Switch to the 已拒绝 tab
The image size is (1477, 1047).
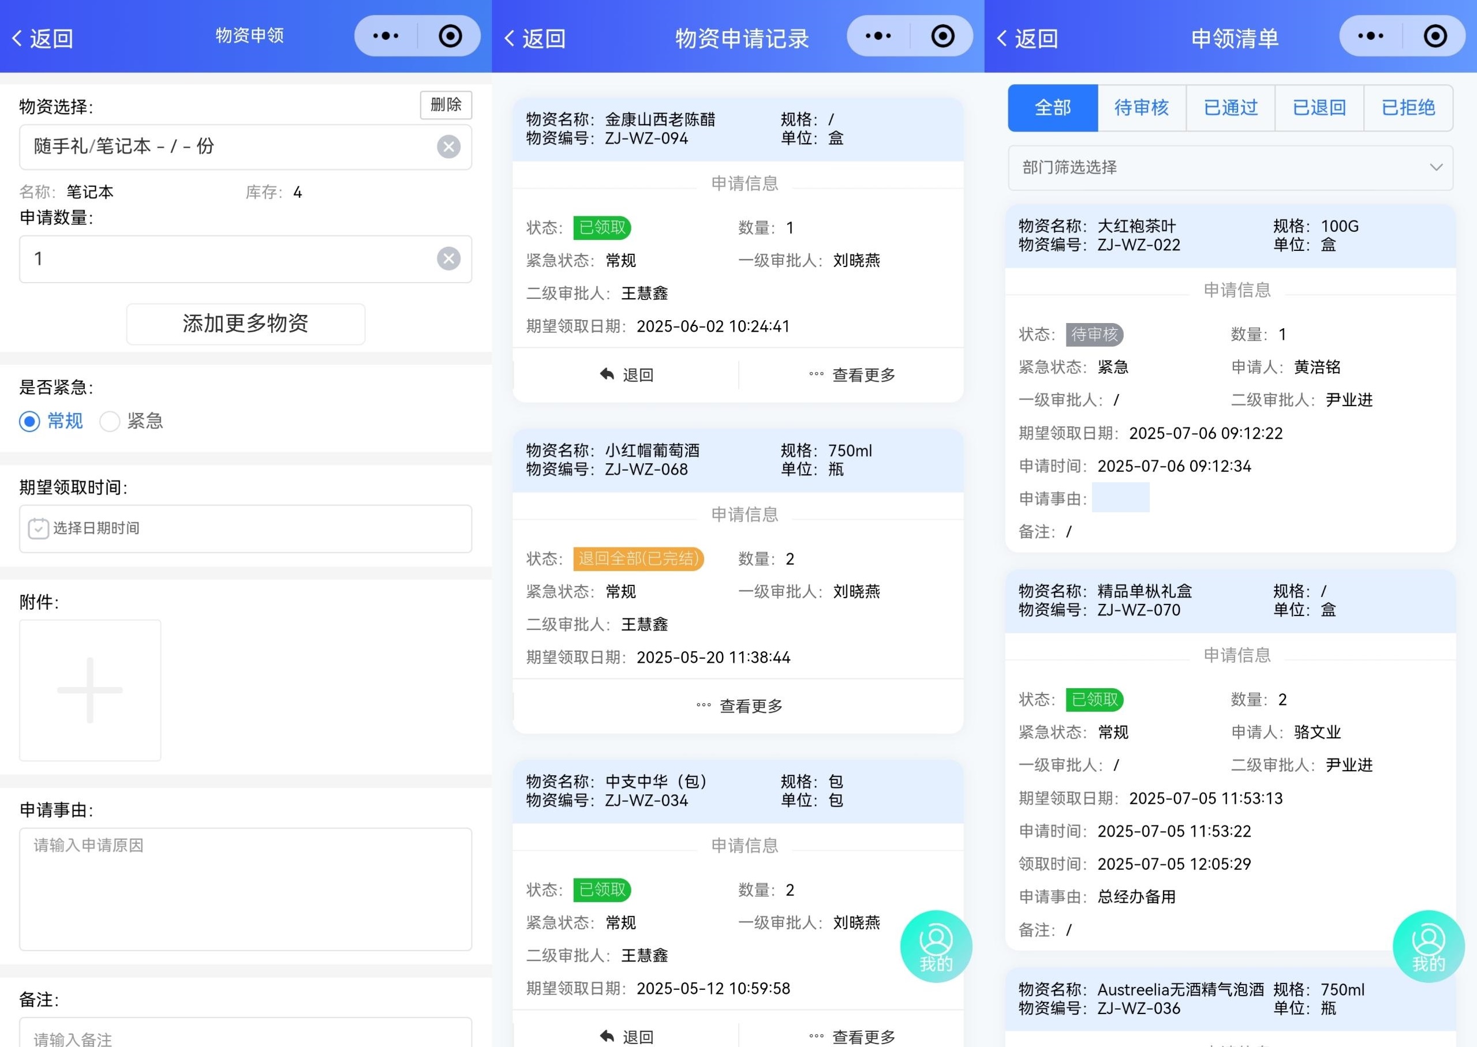click(x=1409, y=108)
